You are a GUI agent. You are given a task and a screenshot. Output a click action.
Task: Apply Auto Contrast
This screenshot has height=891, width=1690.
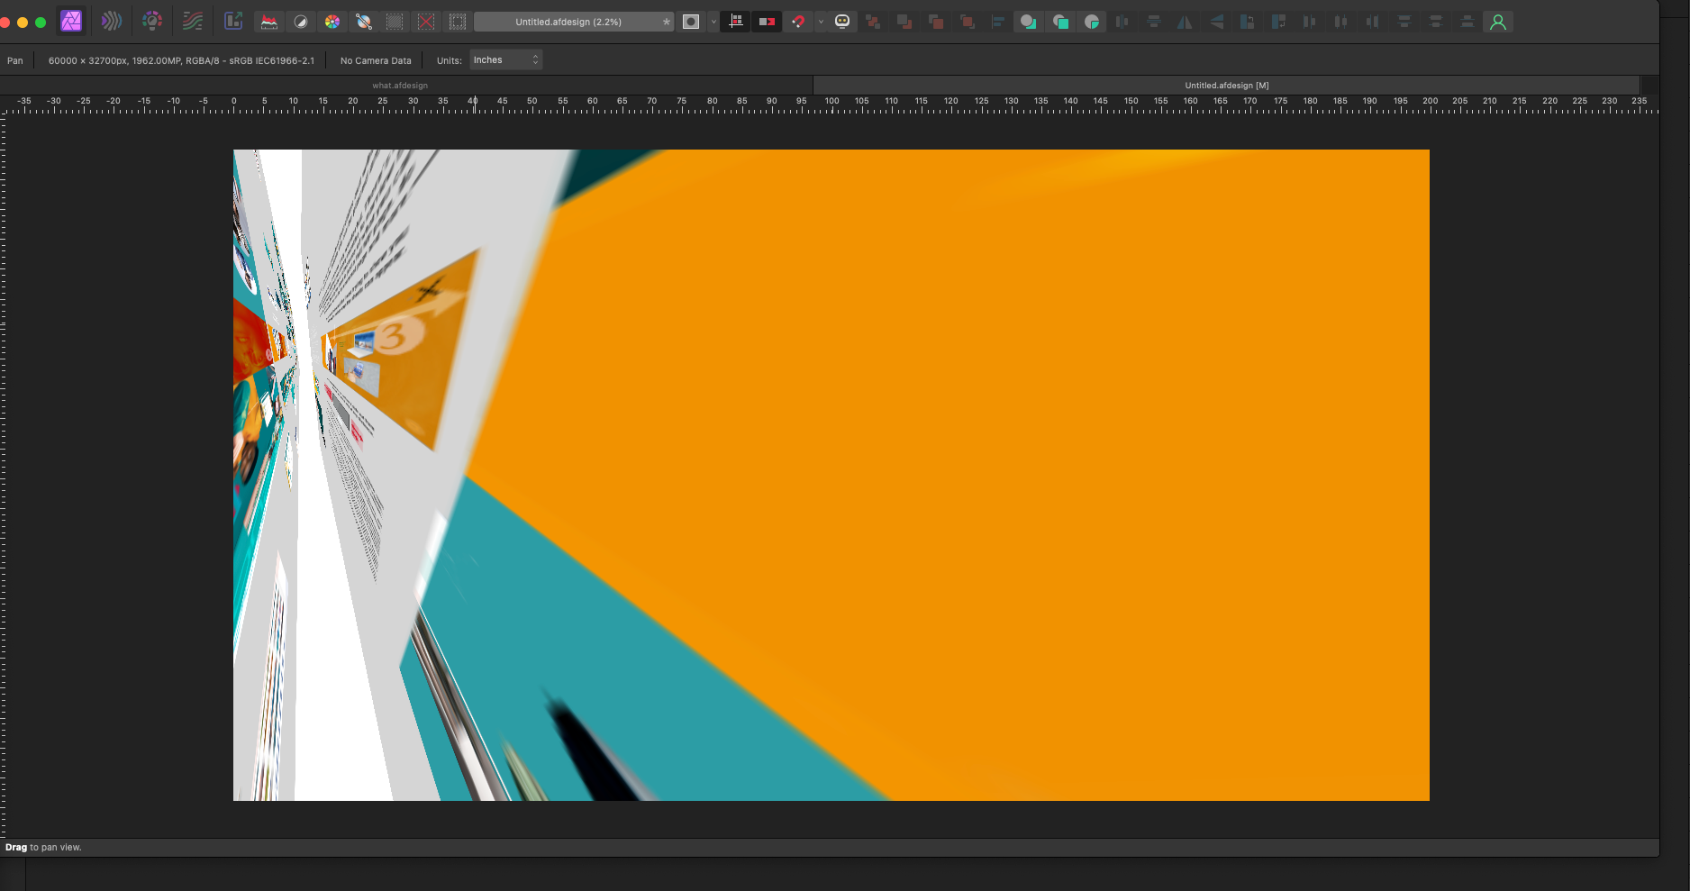tap(301, 22)
